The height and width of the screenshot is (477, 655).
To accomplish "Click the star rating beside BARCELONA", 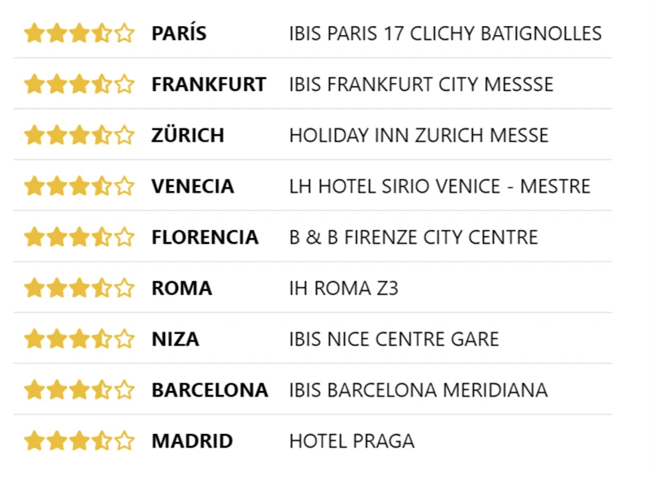I will coord(79,390).
